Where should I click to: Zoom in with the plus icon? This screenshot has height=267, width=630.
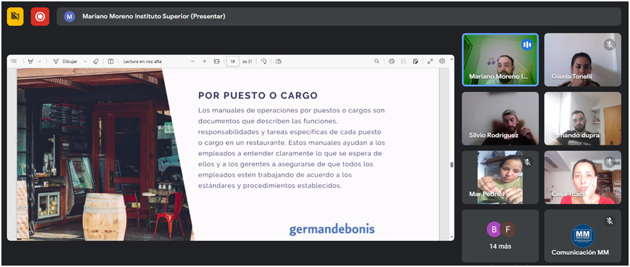[x=205, y=61]
